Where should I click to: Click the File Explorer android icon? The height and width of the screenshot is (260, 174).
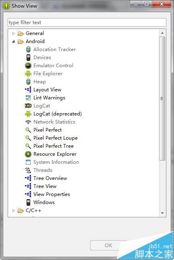tap(28, 74)
